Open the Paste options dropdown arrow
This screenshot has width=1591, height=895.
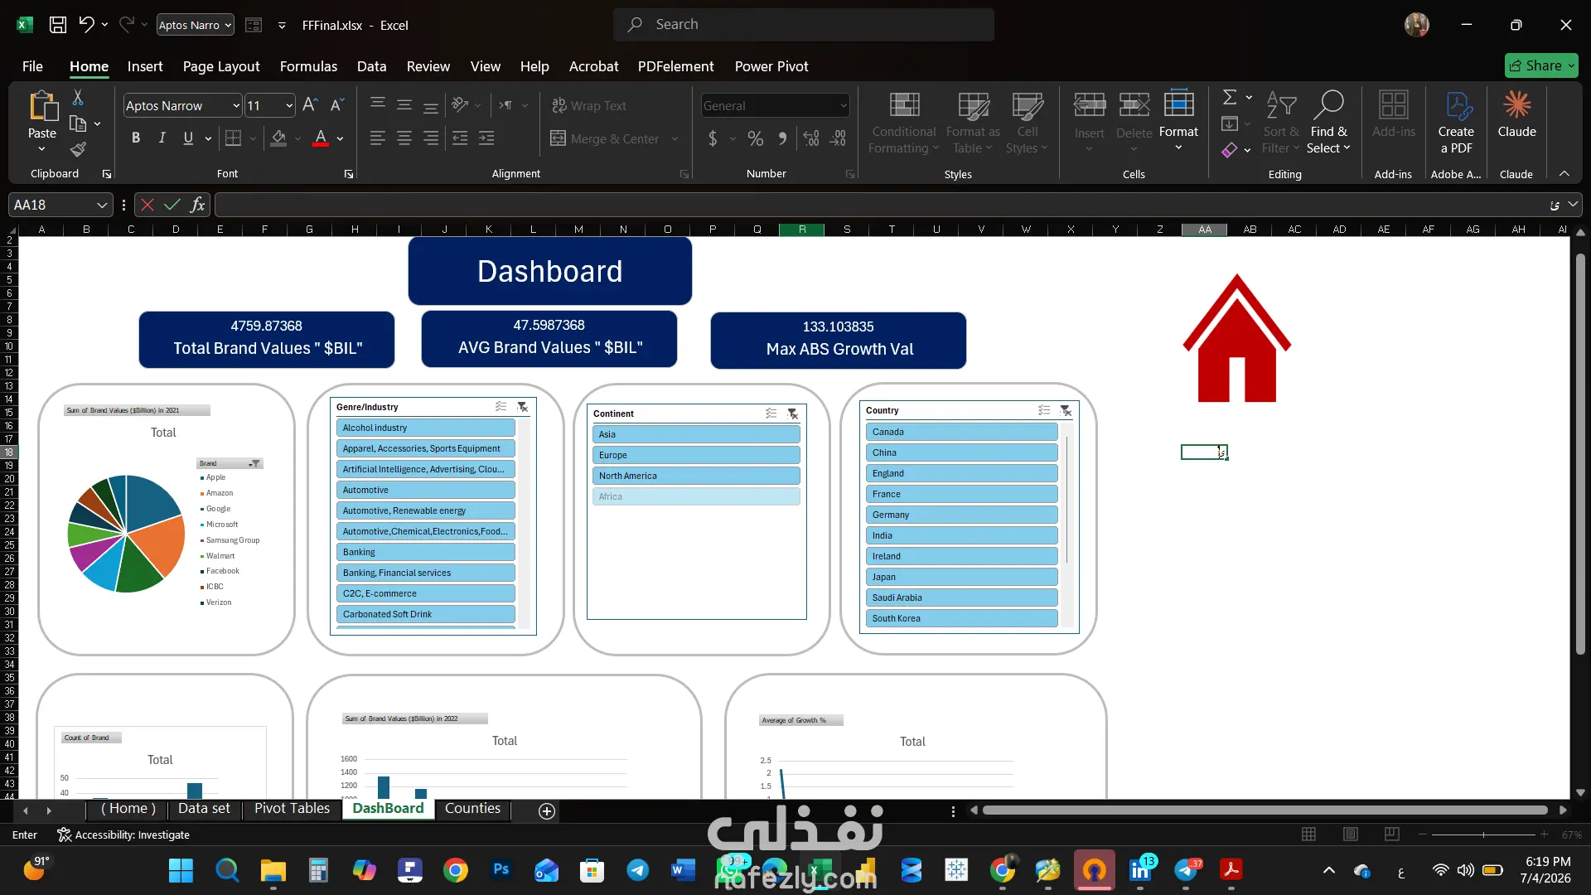click(41, 149)
